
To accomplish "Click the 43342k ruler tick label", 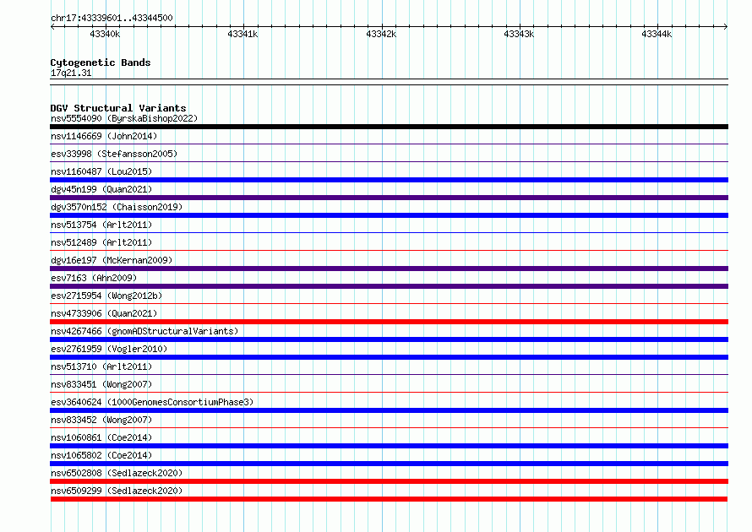I will click(381, 34).
